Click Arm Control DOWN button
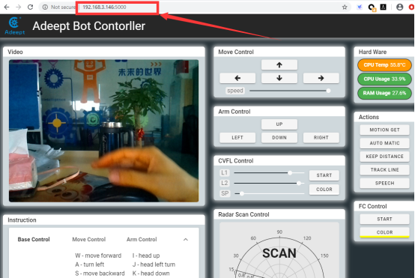This screenshot has height=278, width=415. tap(279, 138)
